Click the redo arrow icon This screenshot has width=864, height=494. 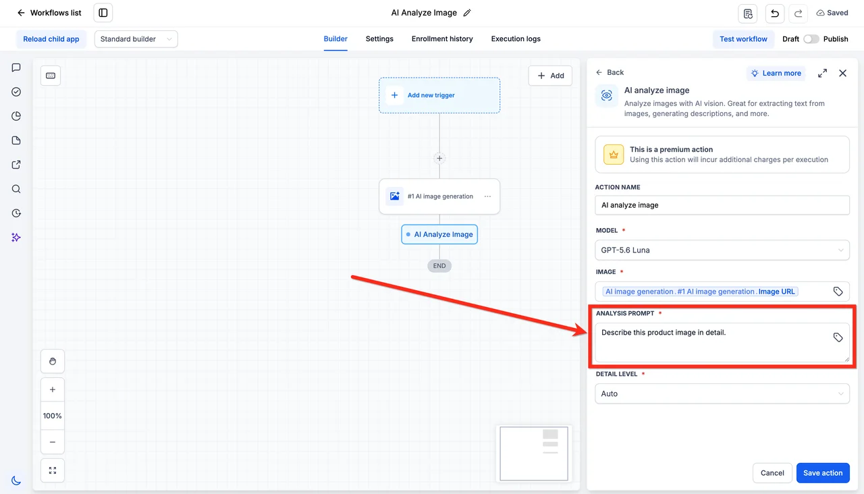coord(799,13)
